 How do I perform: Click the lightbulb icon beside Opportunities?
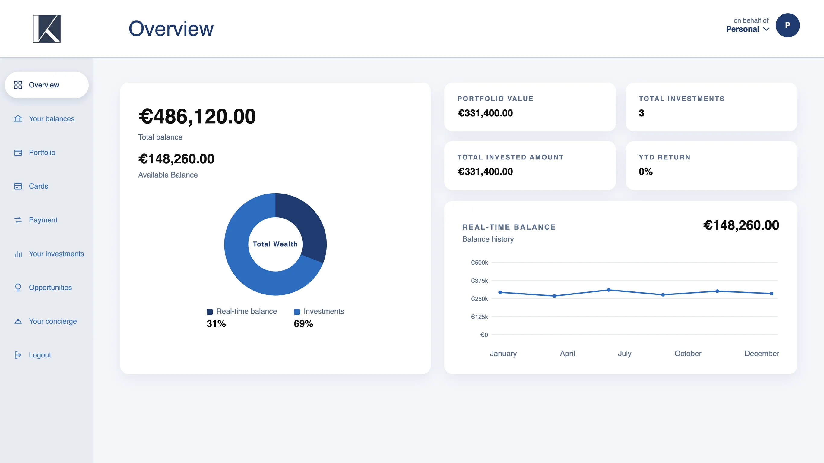[x=18, y=288]
